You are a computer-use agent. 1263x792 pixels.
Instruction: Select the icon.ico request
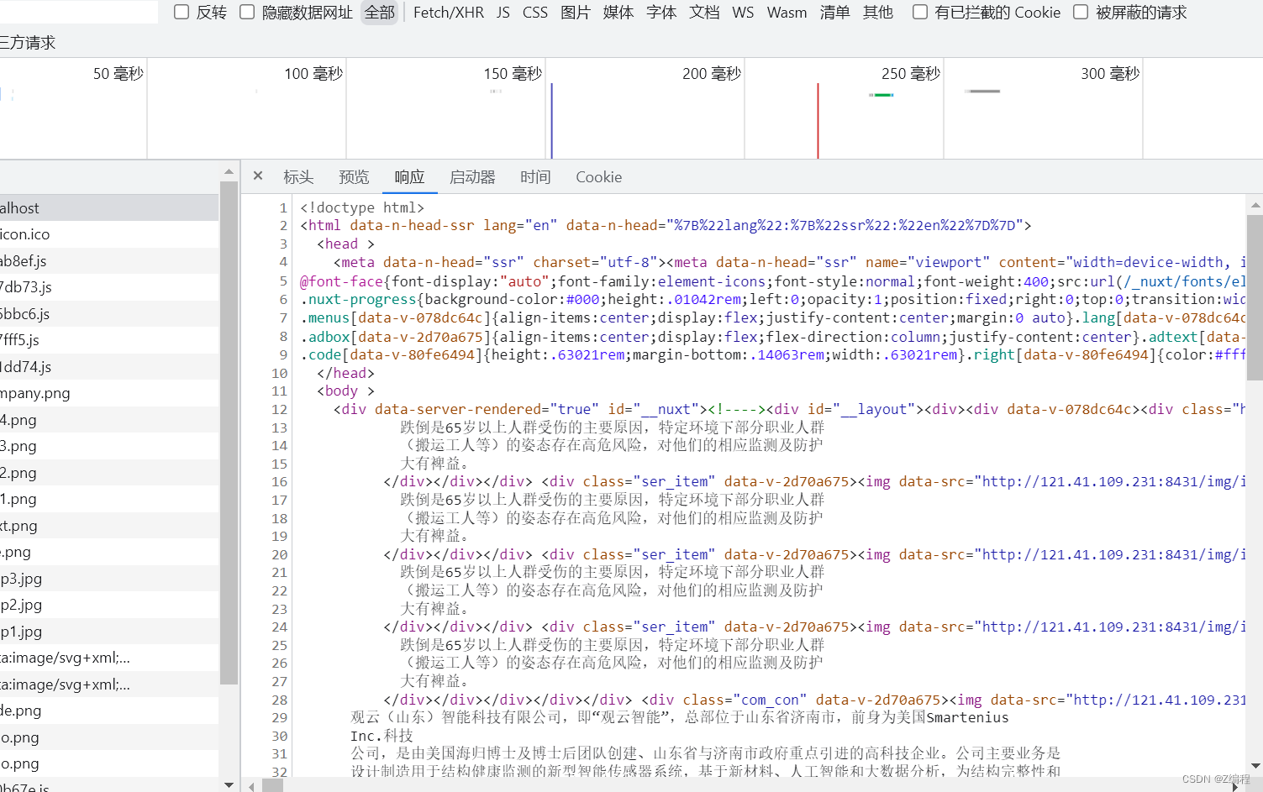(109, 234)
